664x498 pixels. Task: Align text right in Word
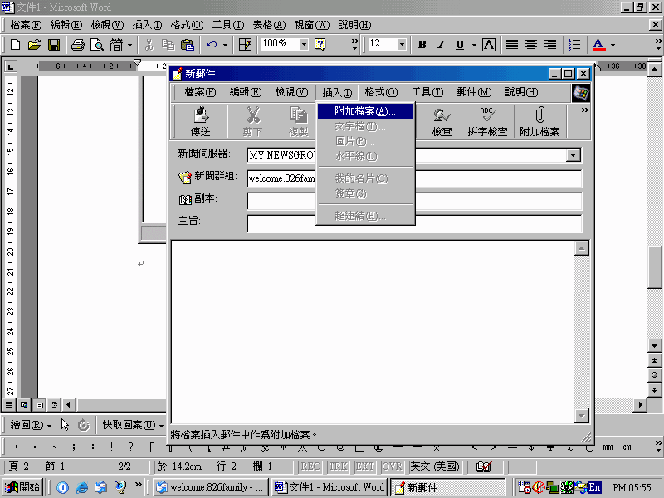[x=550, y=45]
